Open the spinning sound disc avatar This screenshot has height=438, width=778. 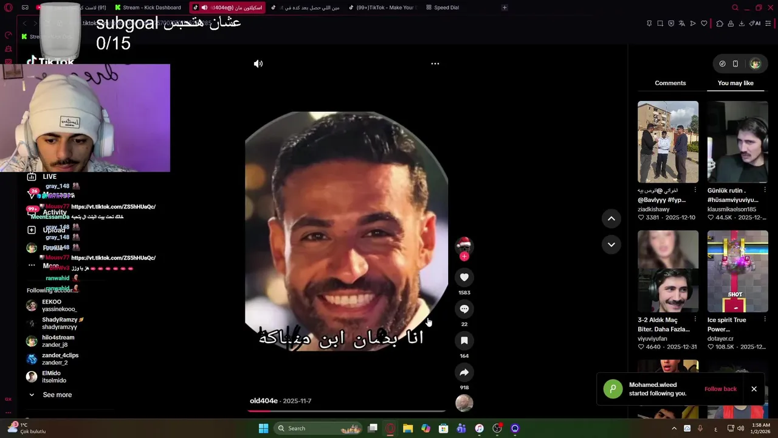coord(464,403)
